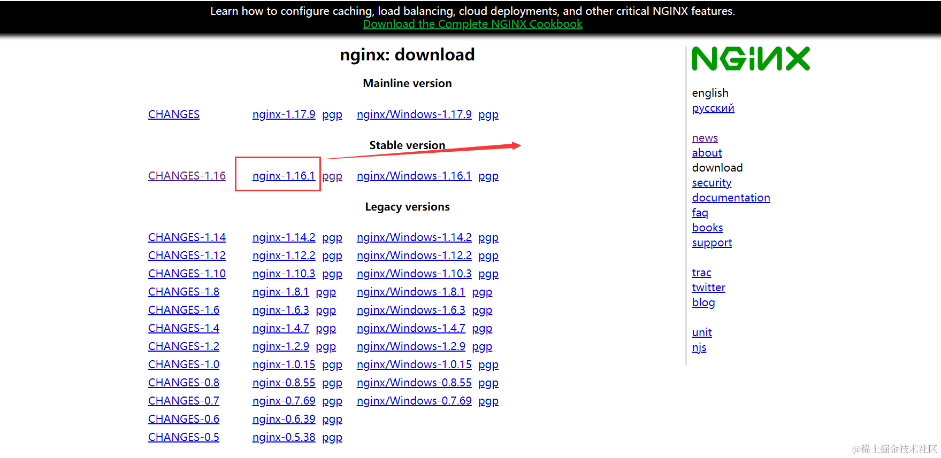
Task: Open pgp link for nginx-1.4.7
Action: point(326,329)
